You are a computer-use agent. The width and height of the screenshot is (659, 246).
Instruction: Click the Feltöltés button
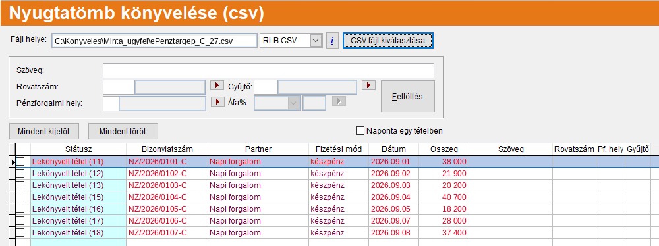pyautogui.click(x=408, y=97)
